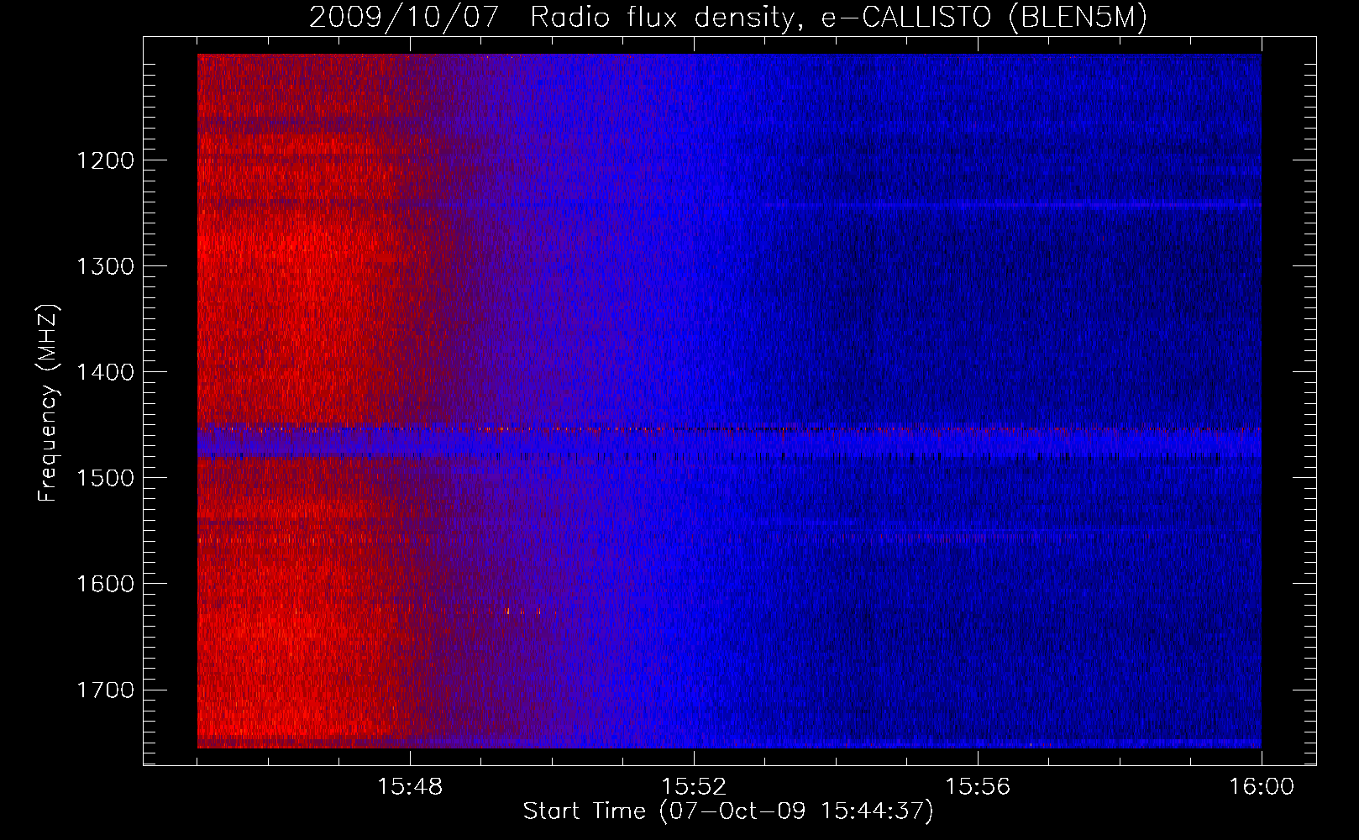This screenshot has width=1359, height=840.
Task: Click the 'Frequency (MHZ)' axis label
Action: (49, 403)
